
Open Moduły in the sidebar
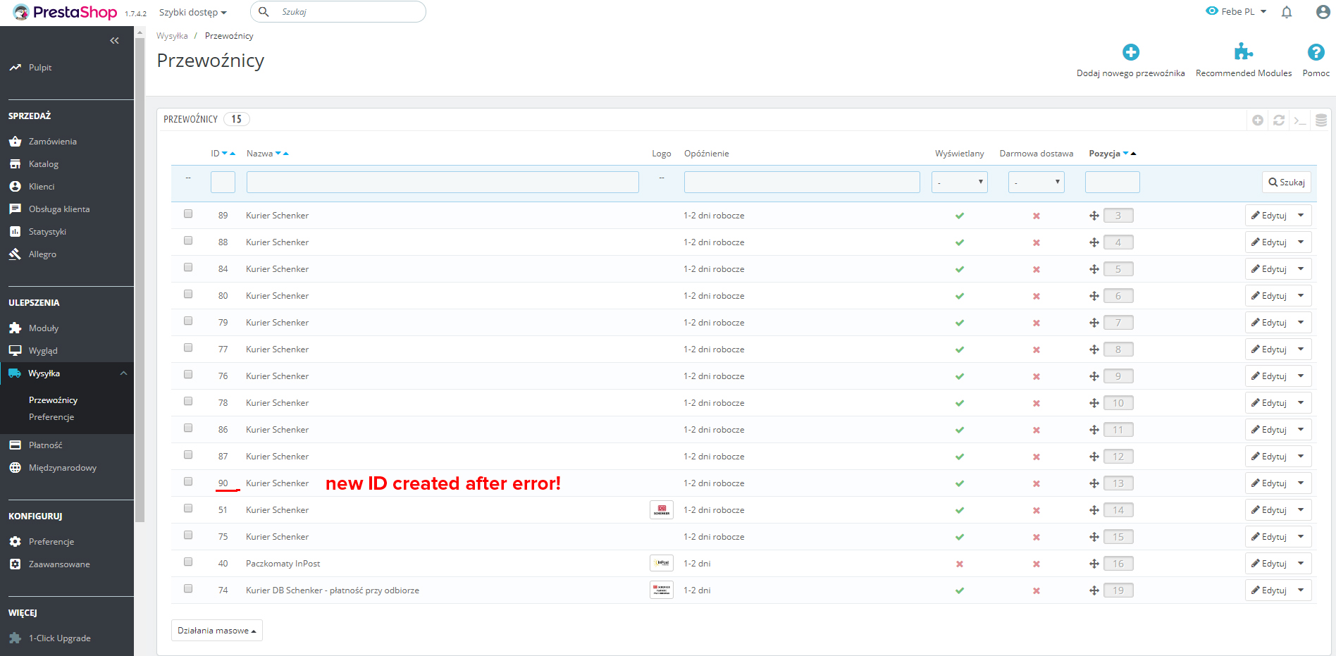44,328
